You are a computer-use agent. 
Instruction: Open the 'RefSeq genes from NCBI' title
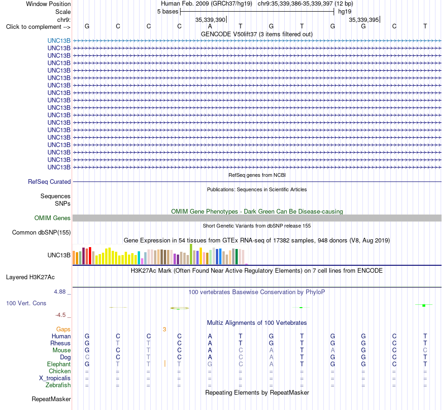257,175
